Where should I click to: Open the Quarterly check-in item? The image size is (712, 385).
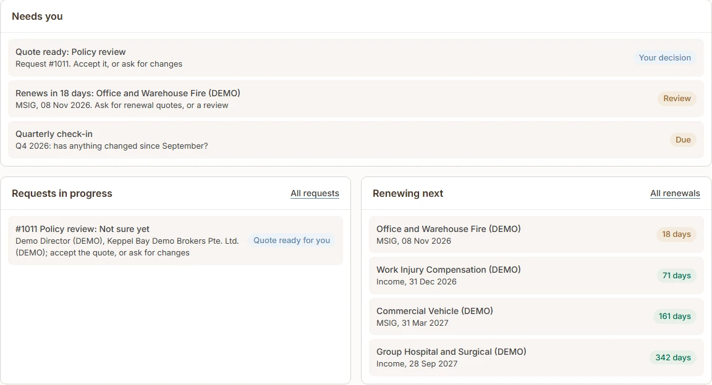[x=355, y=139]
